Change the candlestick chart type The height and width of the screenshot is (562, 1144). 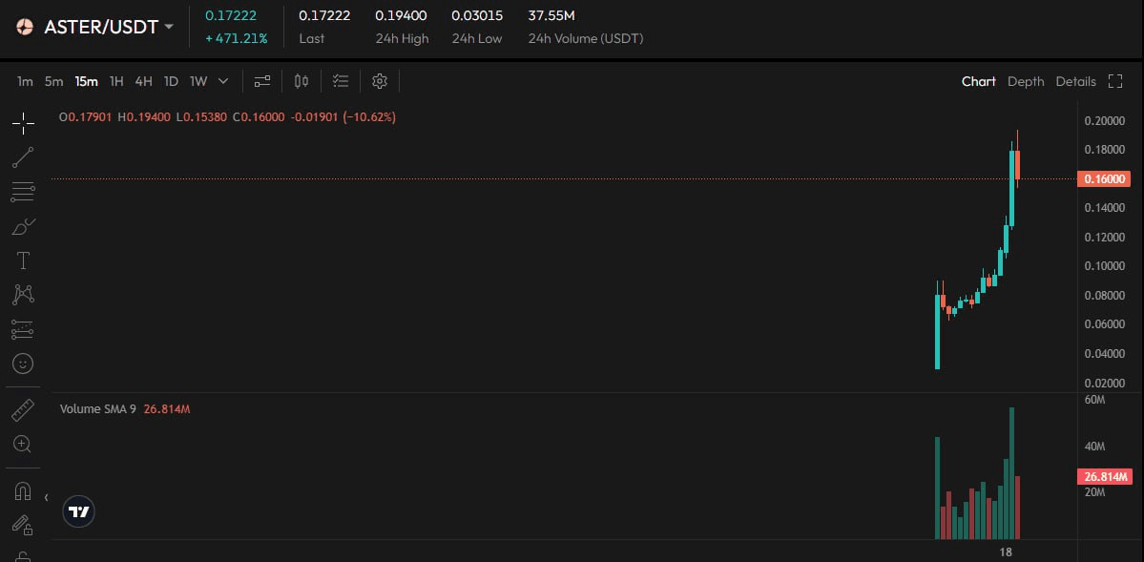tap(302, 81)
